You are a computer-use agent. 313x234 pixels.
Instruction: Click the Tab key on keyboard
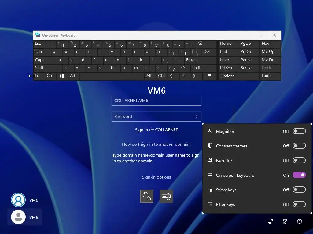tap(42, 52)
